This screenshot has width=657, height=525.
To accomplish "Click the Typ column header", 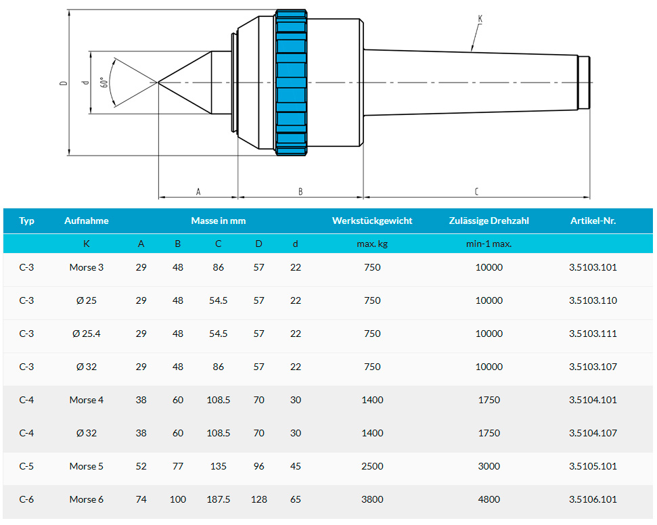I will (x=27, y=221).
